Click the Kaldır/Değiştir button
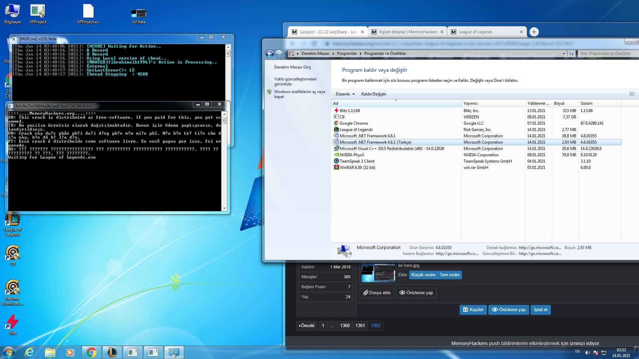The width and height of the screenshot is (639, 359). pos(374,94)
